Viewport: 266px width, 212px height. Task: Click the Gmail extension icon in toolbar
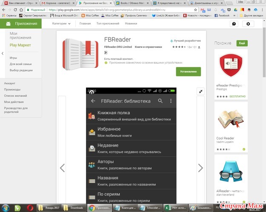(203, 10)
